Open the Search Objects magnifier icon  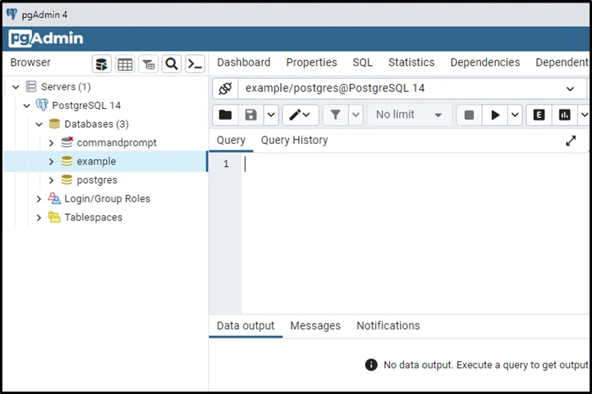point(172,64)
